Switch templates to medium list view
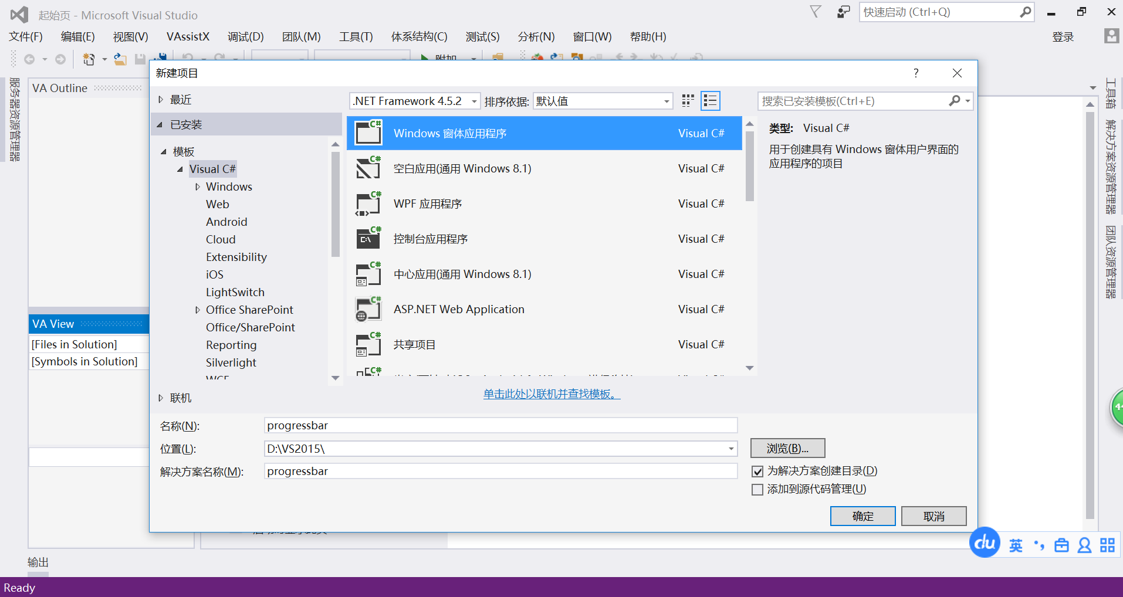Screen dimensions: 1123x597 click(x=711, y=101)
